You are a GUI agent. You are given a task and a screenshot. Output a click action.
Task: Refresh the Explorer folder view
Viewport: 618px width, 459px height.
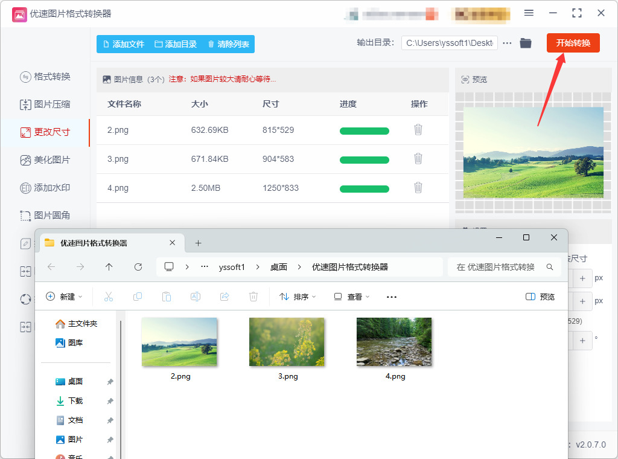click(x=138, y=267)
